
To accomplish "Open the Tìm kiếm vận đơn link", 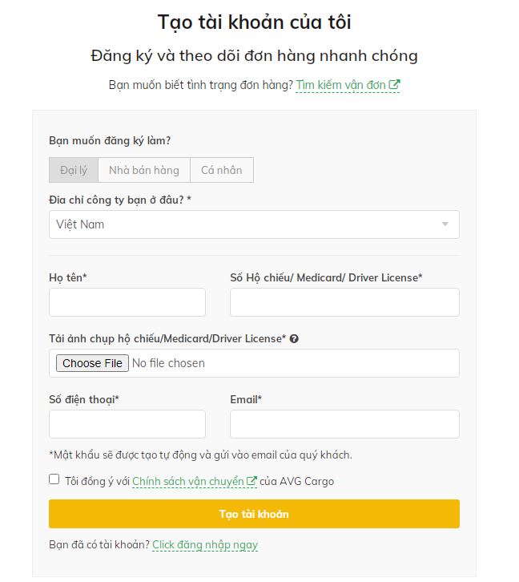I will click(342, 85).
